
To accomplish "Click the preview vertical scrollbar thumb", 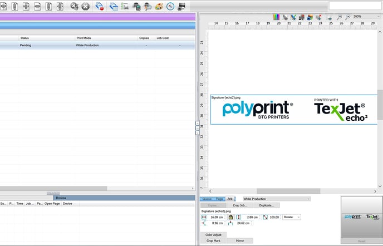I will click(380, 105).
